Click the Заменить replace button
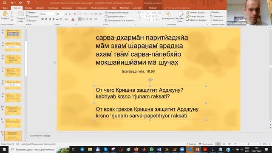The image size is (272, 153). (x=218, y=16)
